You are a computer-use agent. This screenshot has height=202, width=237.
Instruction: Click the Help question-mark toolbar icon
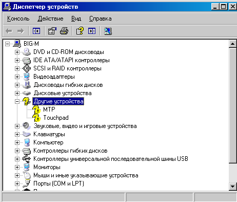80,31
